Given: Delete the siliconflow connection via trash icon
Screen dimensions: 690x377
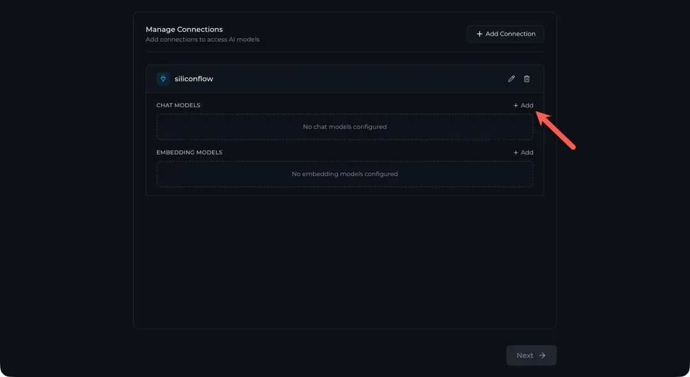Looking at the screenshot, I should pos(527,79).
